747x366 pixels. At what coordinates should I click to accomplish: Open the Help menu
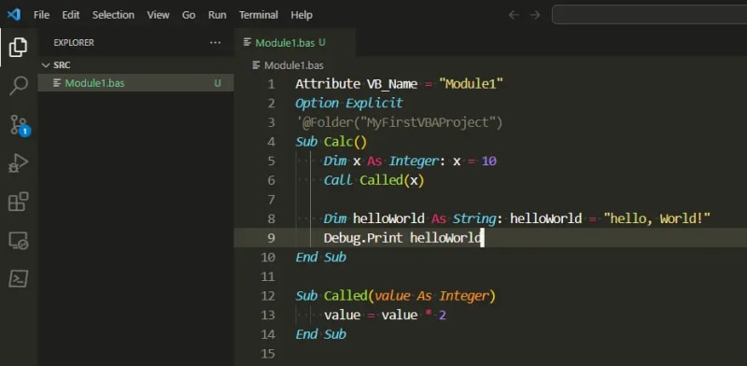(302, 15)
